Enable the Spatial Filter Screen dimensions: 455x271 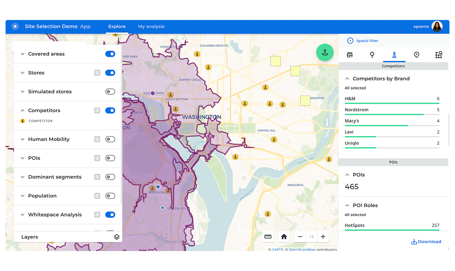(x=362, y=41)
